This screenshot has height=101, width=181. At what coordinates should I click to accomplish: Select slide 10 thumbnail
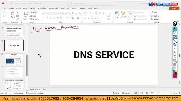point(14,59)
